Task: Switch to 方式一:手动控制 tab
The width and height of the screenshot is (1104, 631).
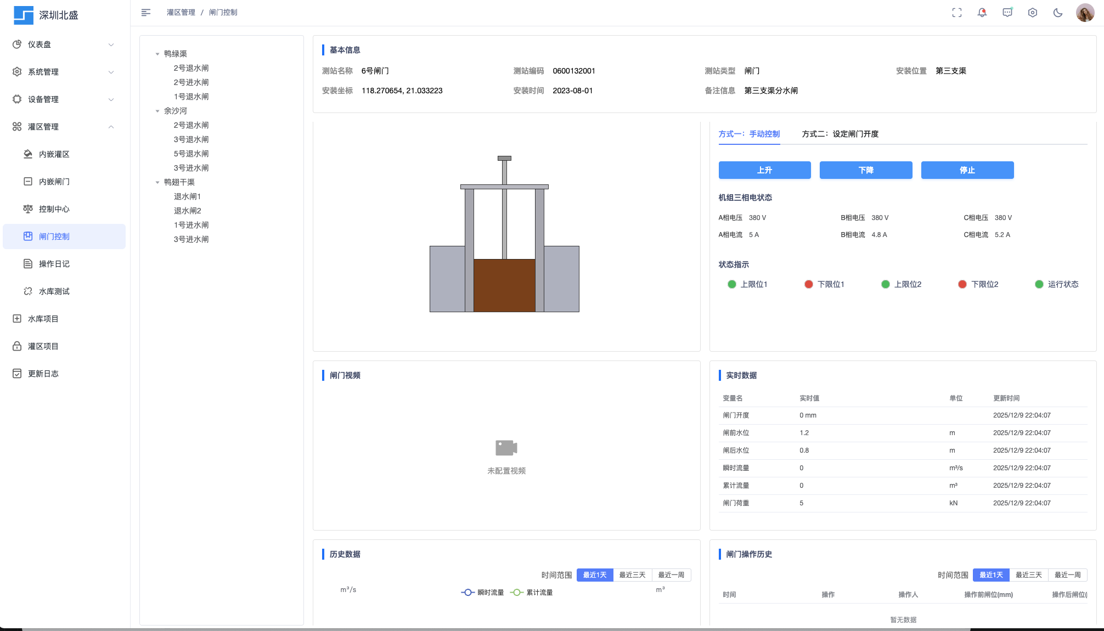Action: (x=749, y=134)
